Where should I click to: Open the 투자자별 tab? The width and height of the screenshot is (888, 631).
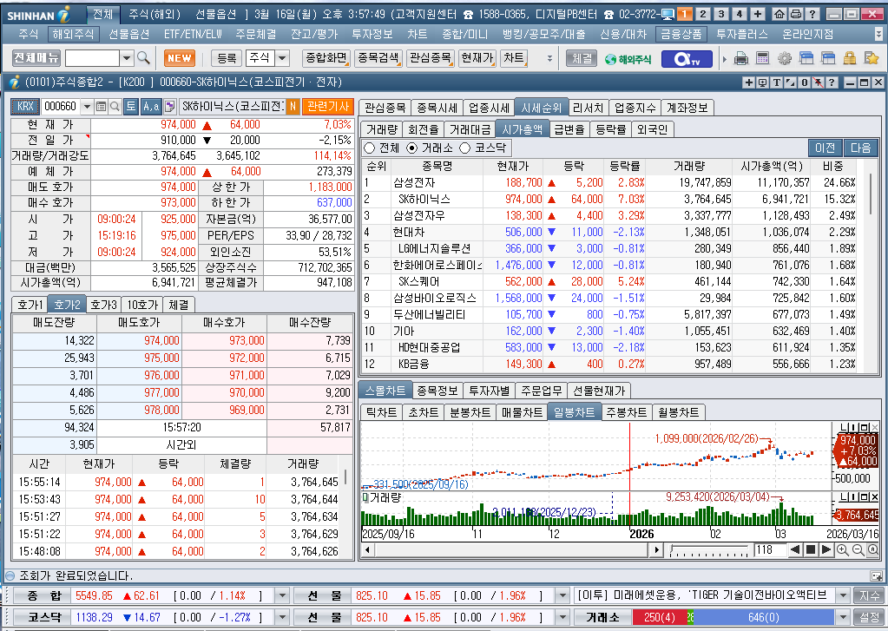(490, 391)
